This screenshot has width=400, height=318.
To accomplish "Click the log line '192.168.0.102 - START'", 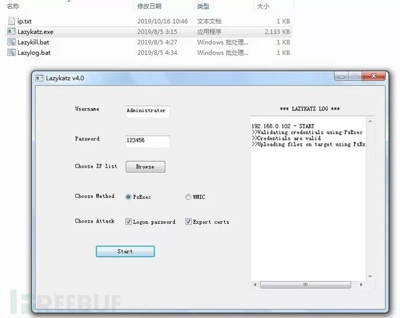I will click(283, 126).
